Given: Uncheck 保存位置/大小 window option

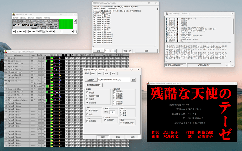Looking at the screenshot, I should (x=121, y=123).
